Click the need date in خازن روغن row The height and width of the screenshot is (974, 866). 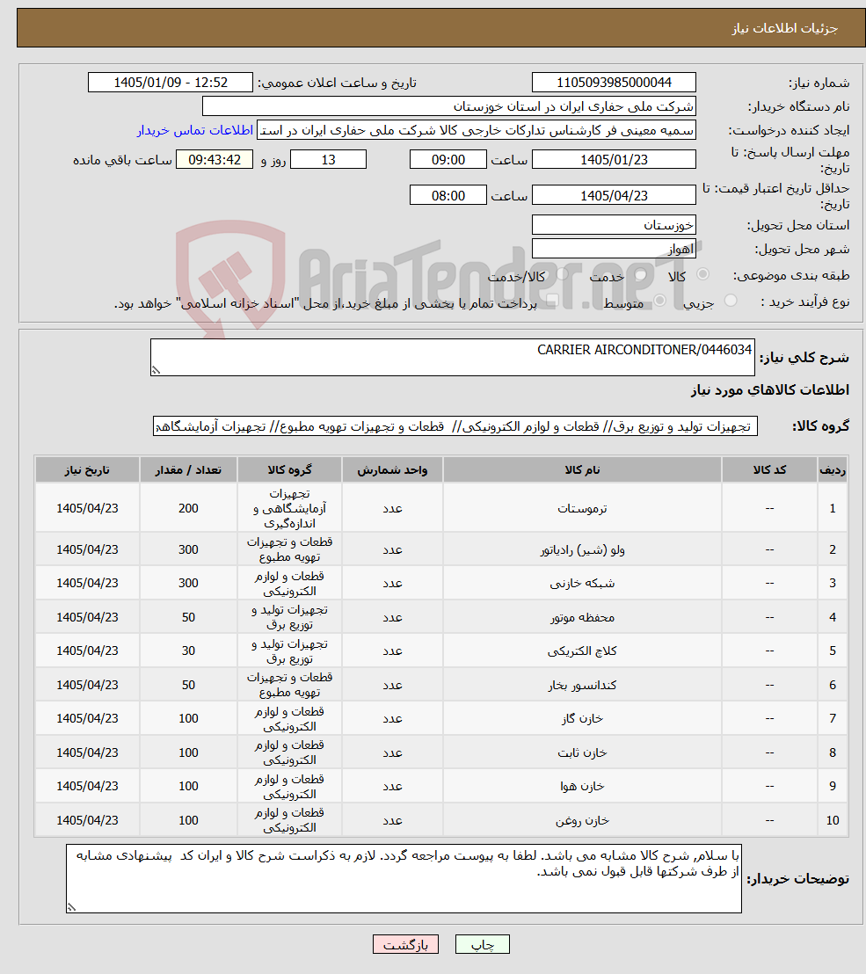pyautogui.click(x=87, y=820)
